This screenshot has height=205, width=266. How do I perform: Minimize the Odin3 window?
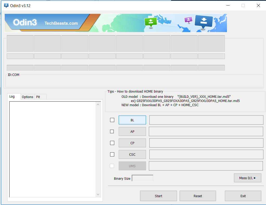coord(228,5)
